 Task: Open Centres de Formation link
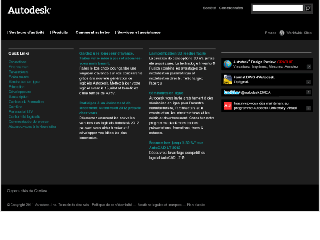pyautogui.click(x=26, y=102)
